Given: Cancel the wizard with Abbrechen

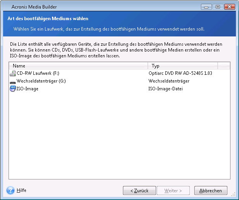Looking at the screenshot, I should pyautogui.click(x=211, y=191).
